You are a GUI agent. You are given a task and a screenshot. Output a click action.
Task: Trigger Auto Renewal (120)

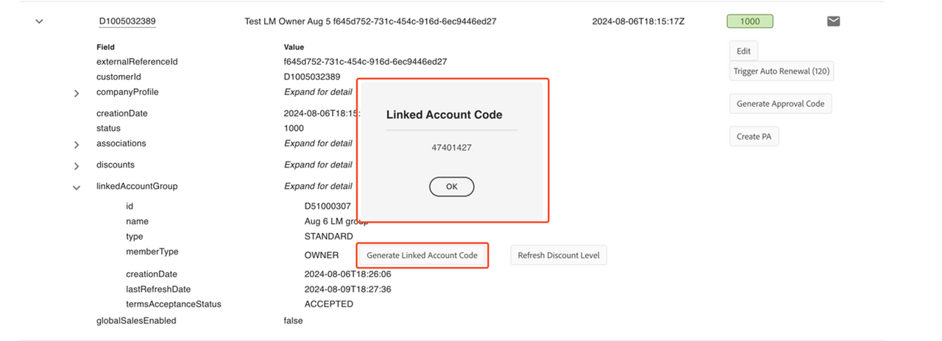(782, 71)
